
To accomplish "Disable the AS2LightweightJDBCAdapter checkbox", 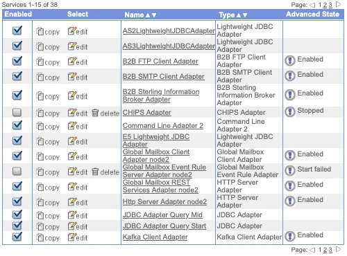I will tap(17, 30).
